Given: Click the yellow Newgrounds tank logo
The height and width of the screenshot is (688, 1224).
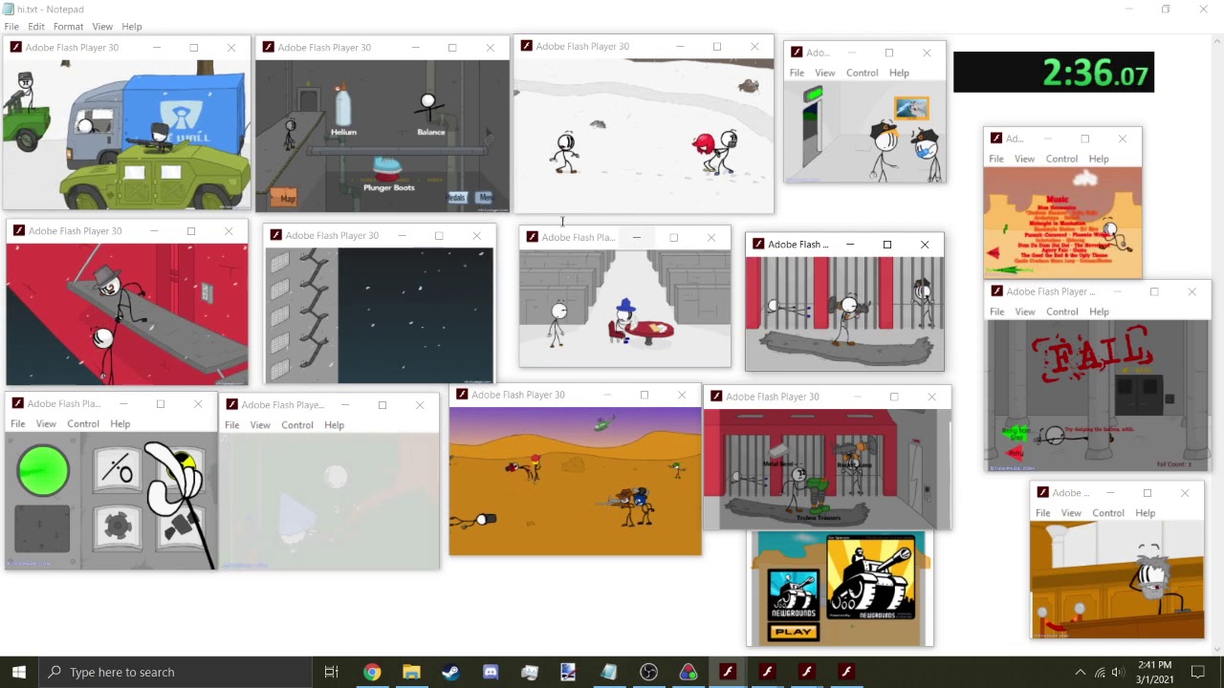Looking at the screenshot, I should (870, 579).
